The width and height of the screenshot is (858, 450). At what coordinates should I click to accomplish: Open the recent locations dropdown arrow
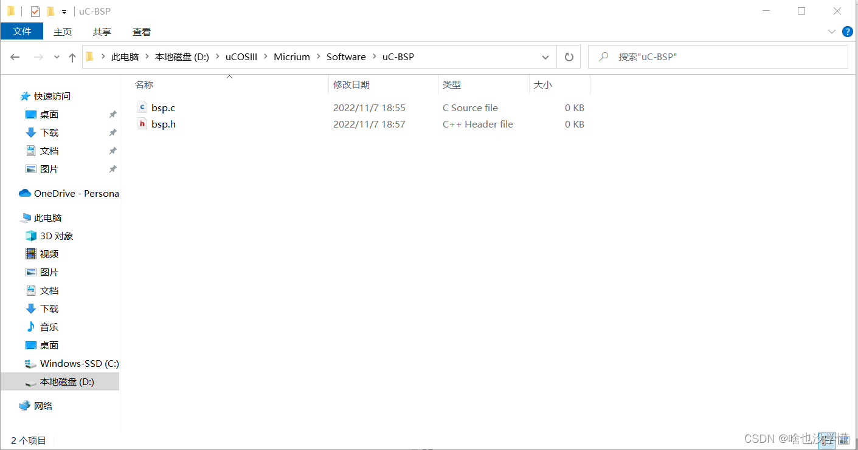pos(57,57)
